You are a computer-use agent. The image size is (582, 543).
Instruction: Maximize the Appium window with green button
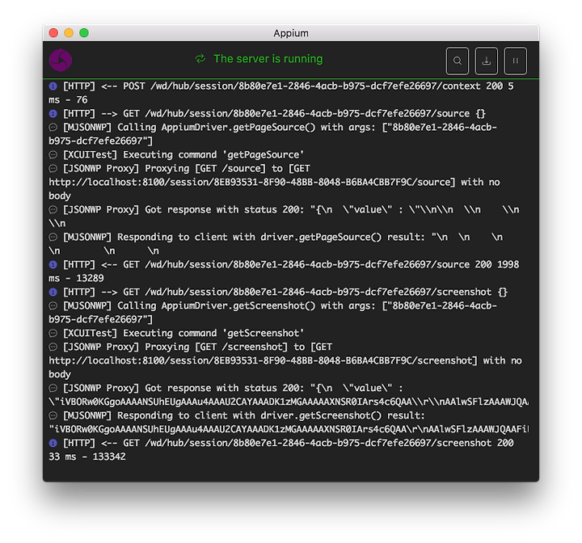84,33
